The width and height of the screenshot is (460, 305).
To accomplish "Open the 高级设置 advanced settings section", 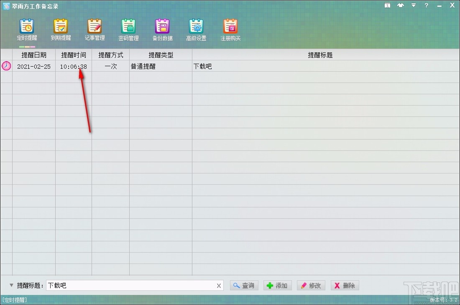I will click(196, 30).
